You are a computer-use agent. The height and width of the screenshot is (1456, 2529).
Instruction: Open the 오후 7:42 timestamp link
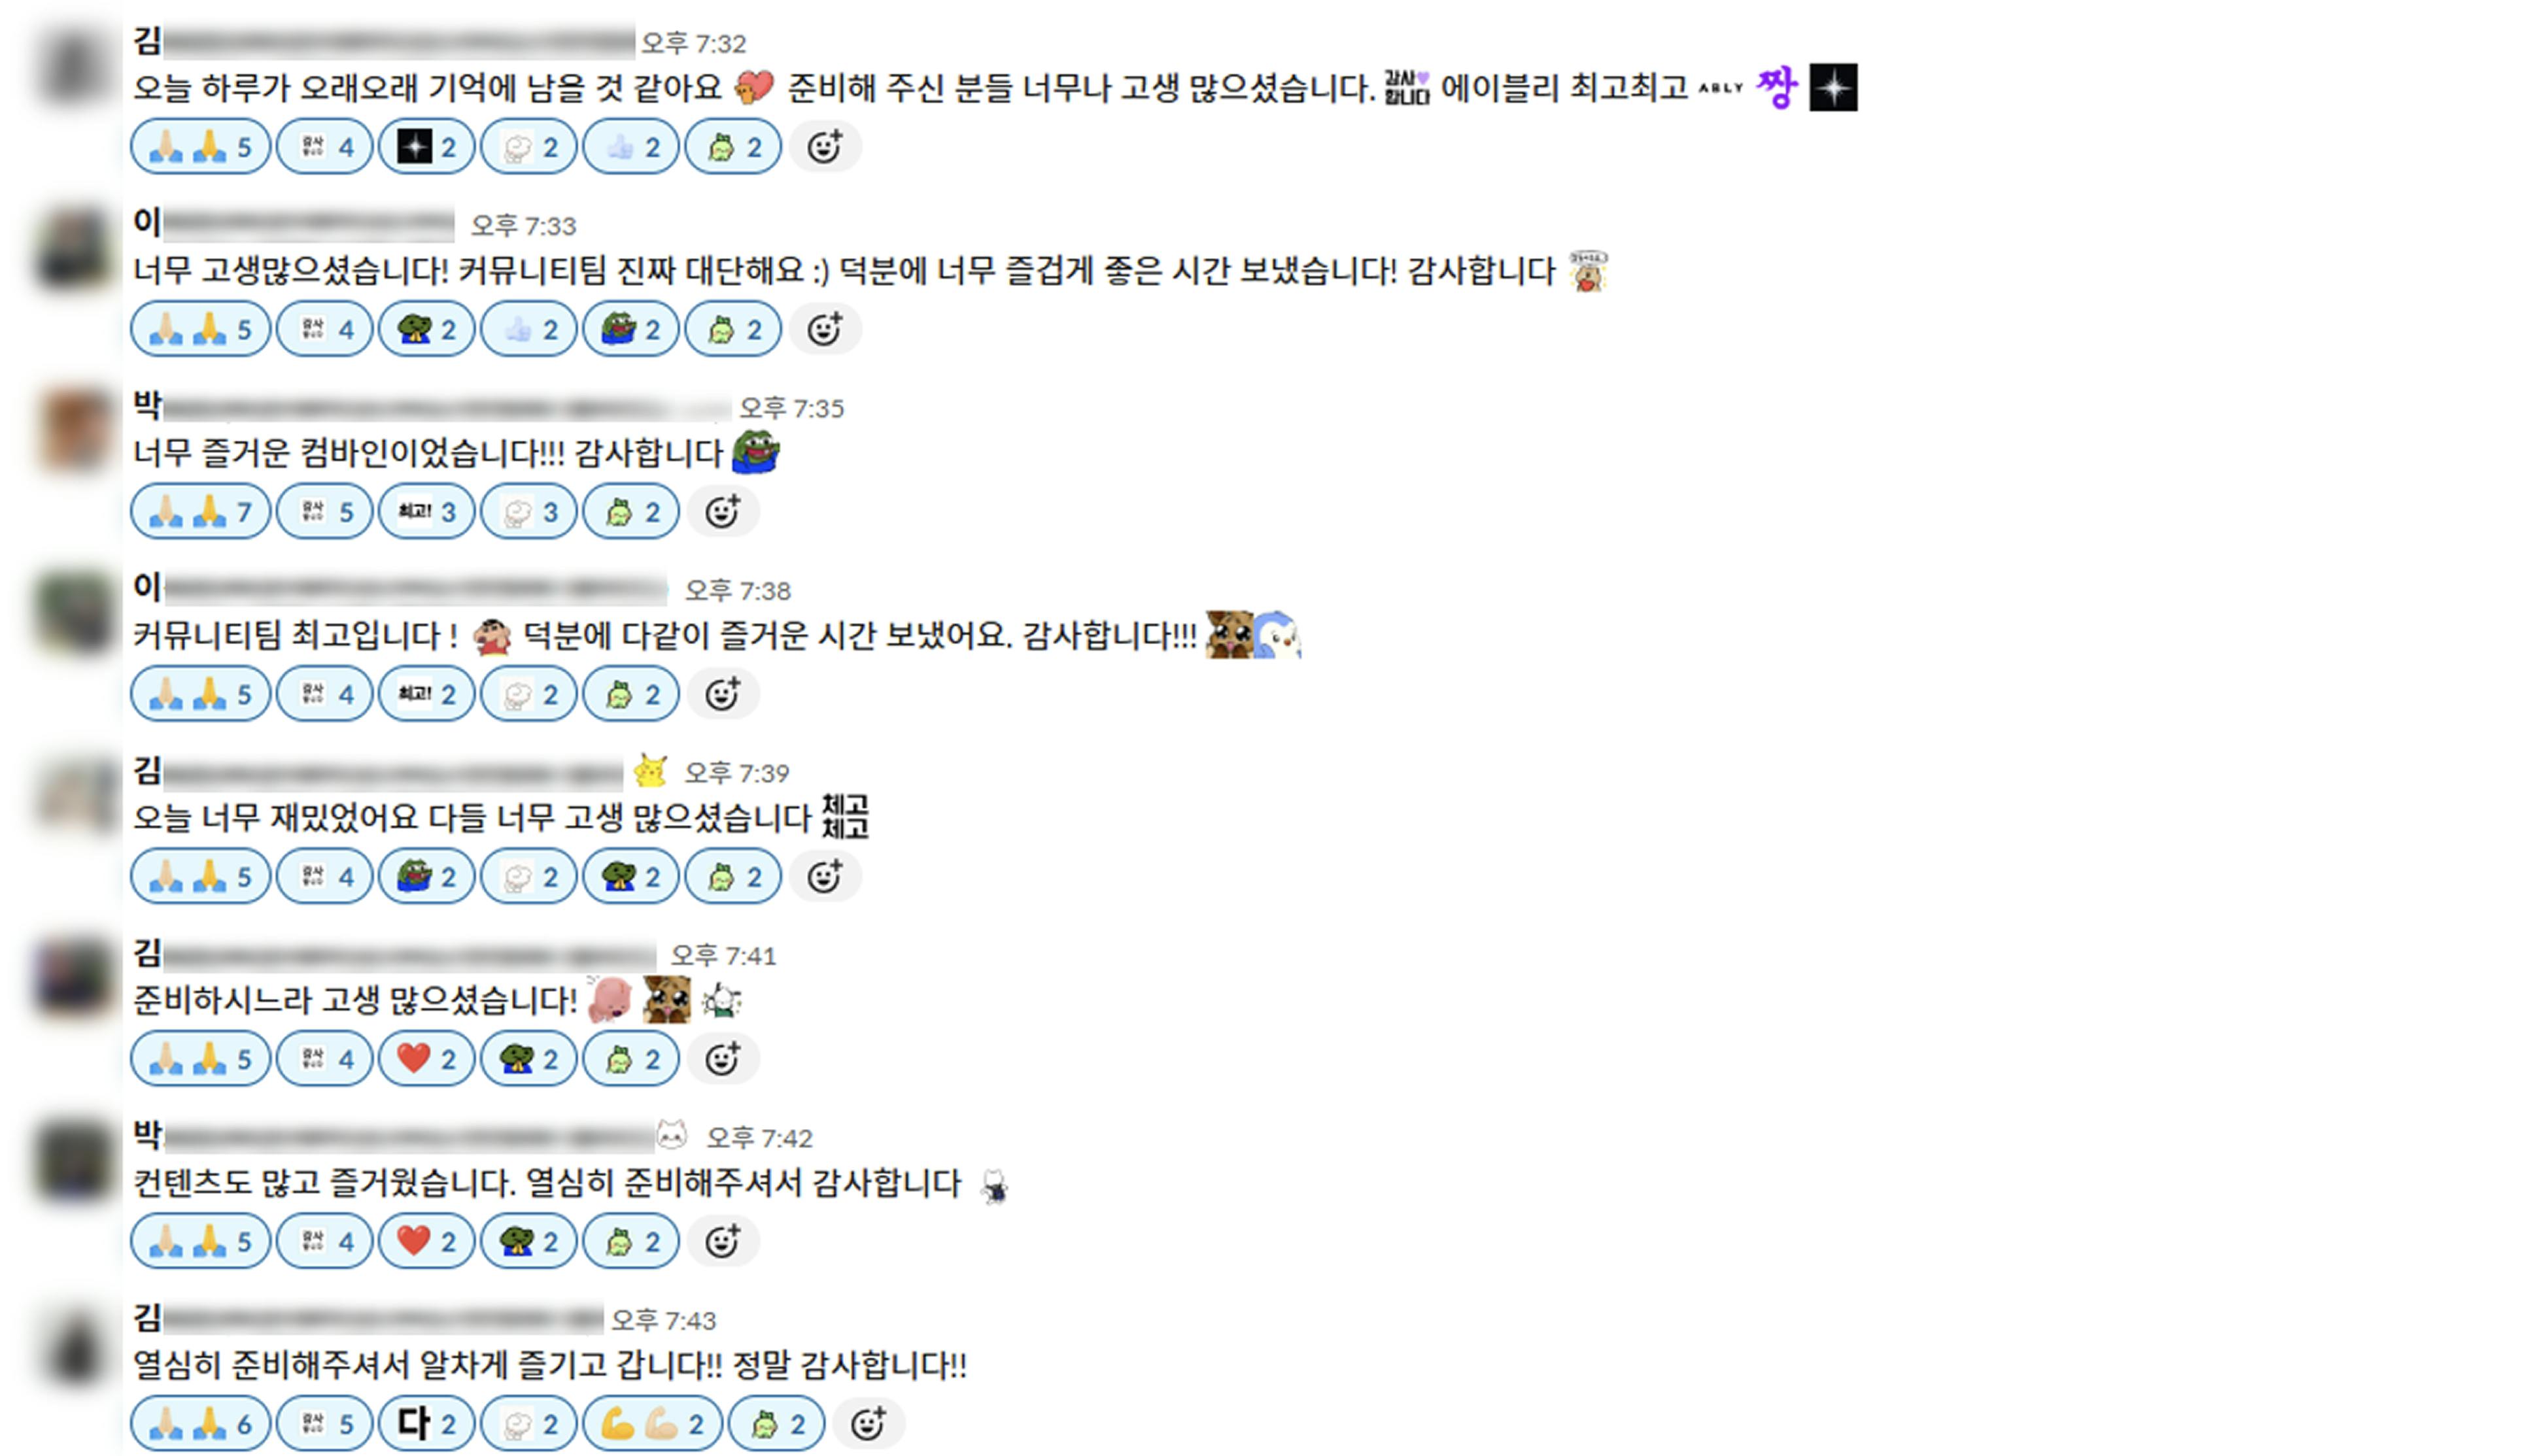point(760,1138)
